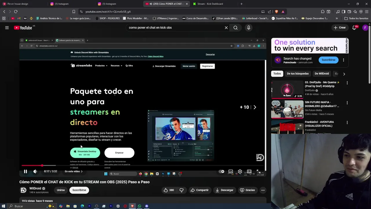
Task: Select 'De WilDroid' filter chip
Action: point(322,73)
